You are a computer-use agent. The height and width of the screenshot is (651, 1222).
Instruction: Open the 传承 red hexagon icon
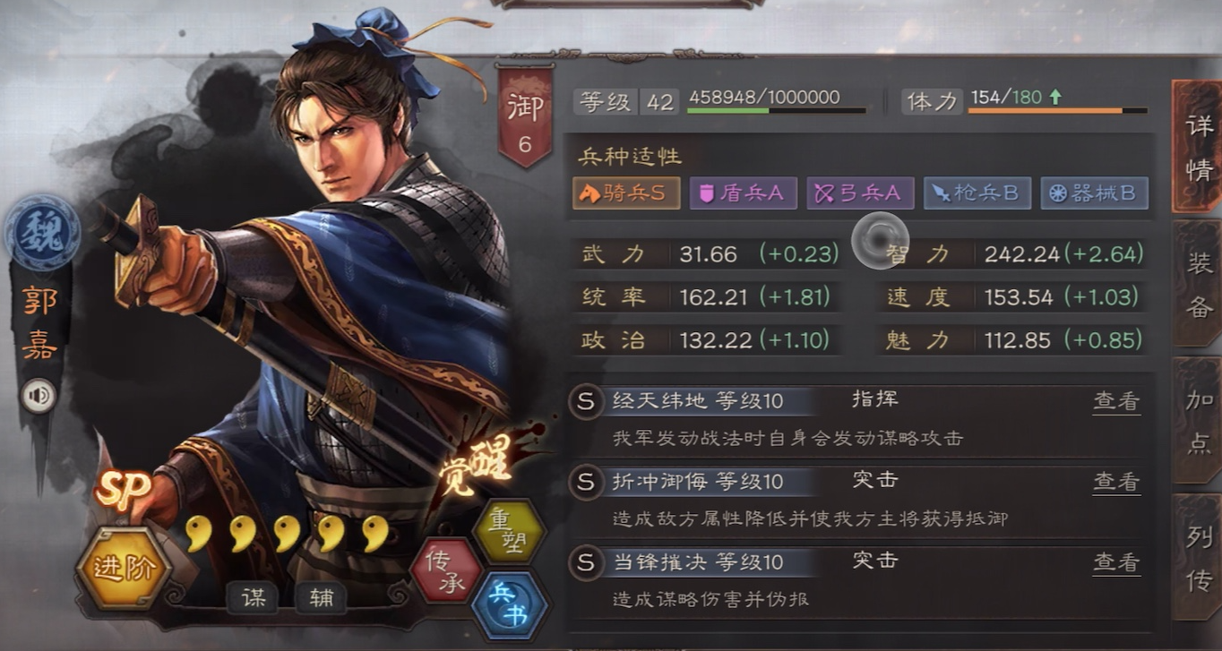[x=446, y=570]
